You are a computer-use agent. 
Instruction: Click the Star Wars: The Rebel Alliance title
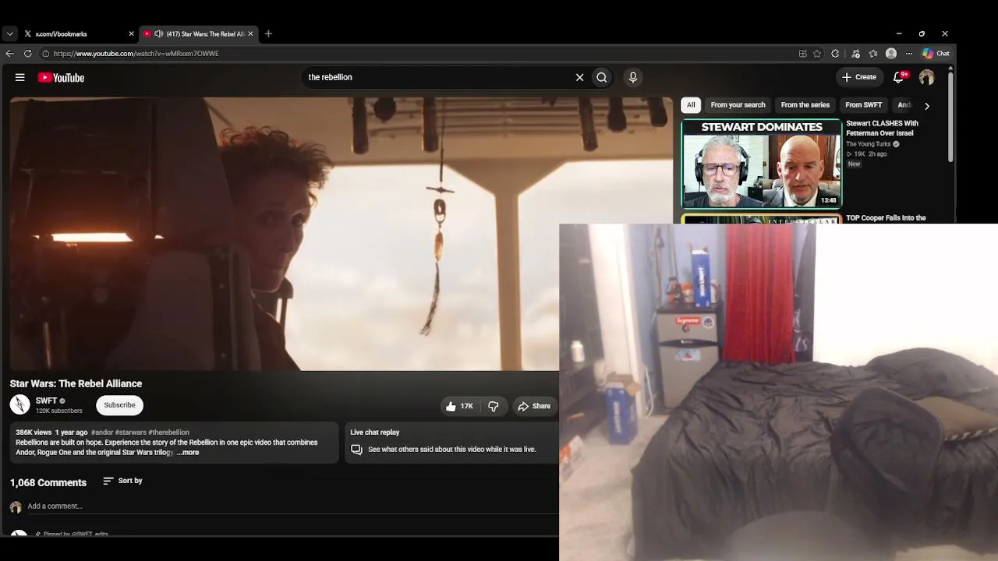(76, 383)
